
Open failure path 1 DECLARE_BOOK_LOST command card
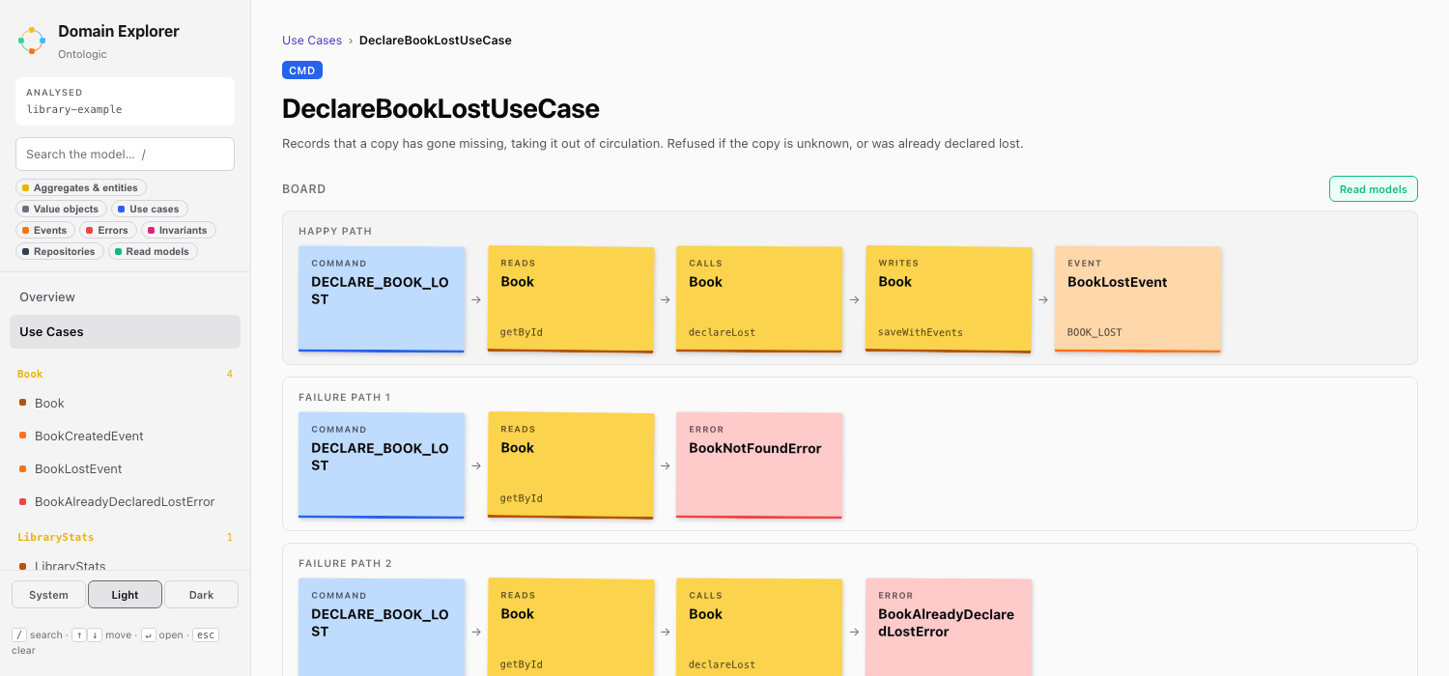(382, 465)
